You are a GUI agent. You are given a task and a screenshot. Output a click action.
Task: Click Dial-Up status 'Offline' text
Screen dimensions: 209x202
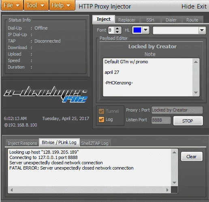pyautogui.click(x=41, y=28)
